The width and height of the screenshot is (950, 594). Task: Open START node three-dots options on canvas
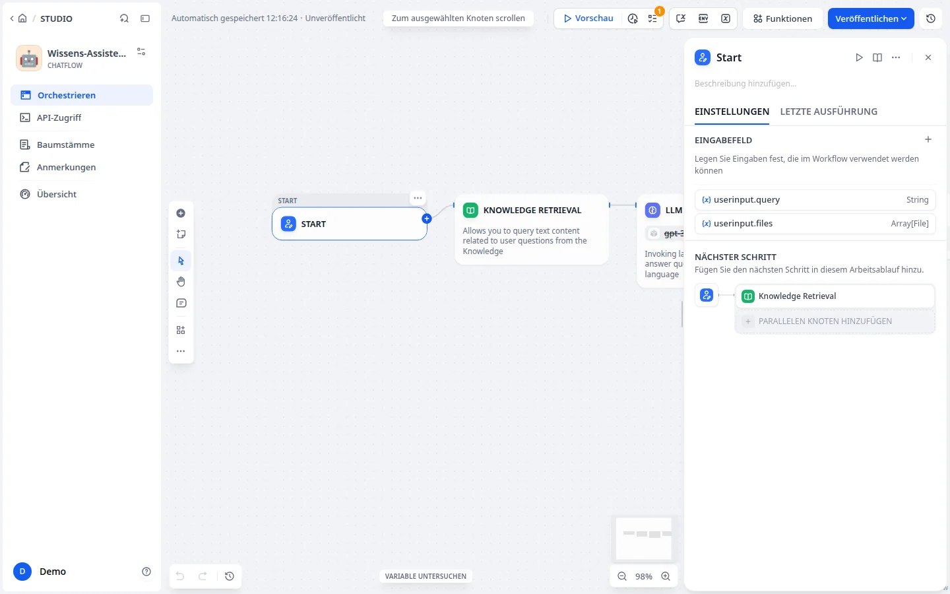pos(418,198)
